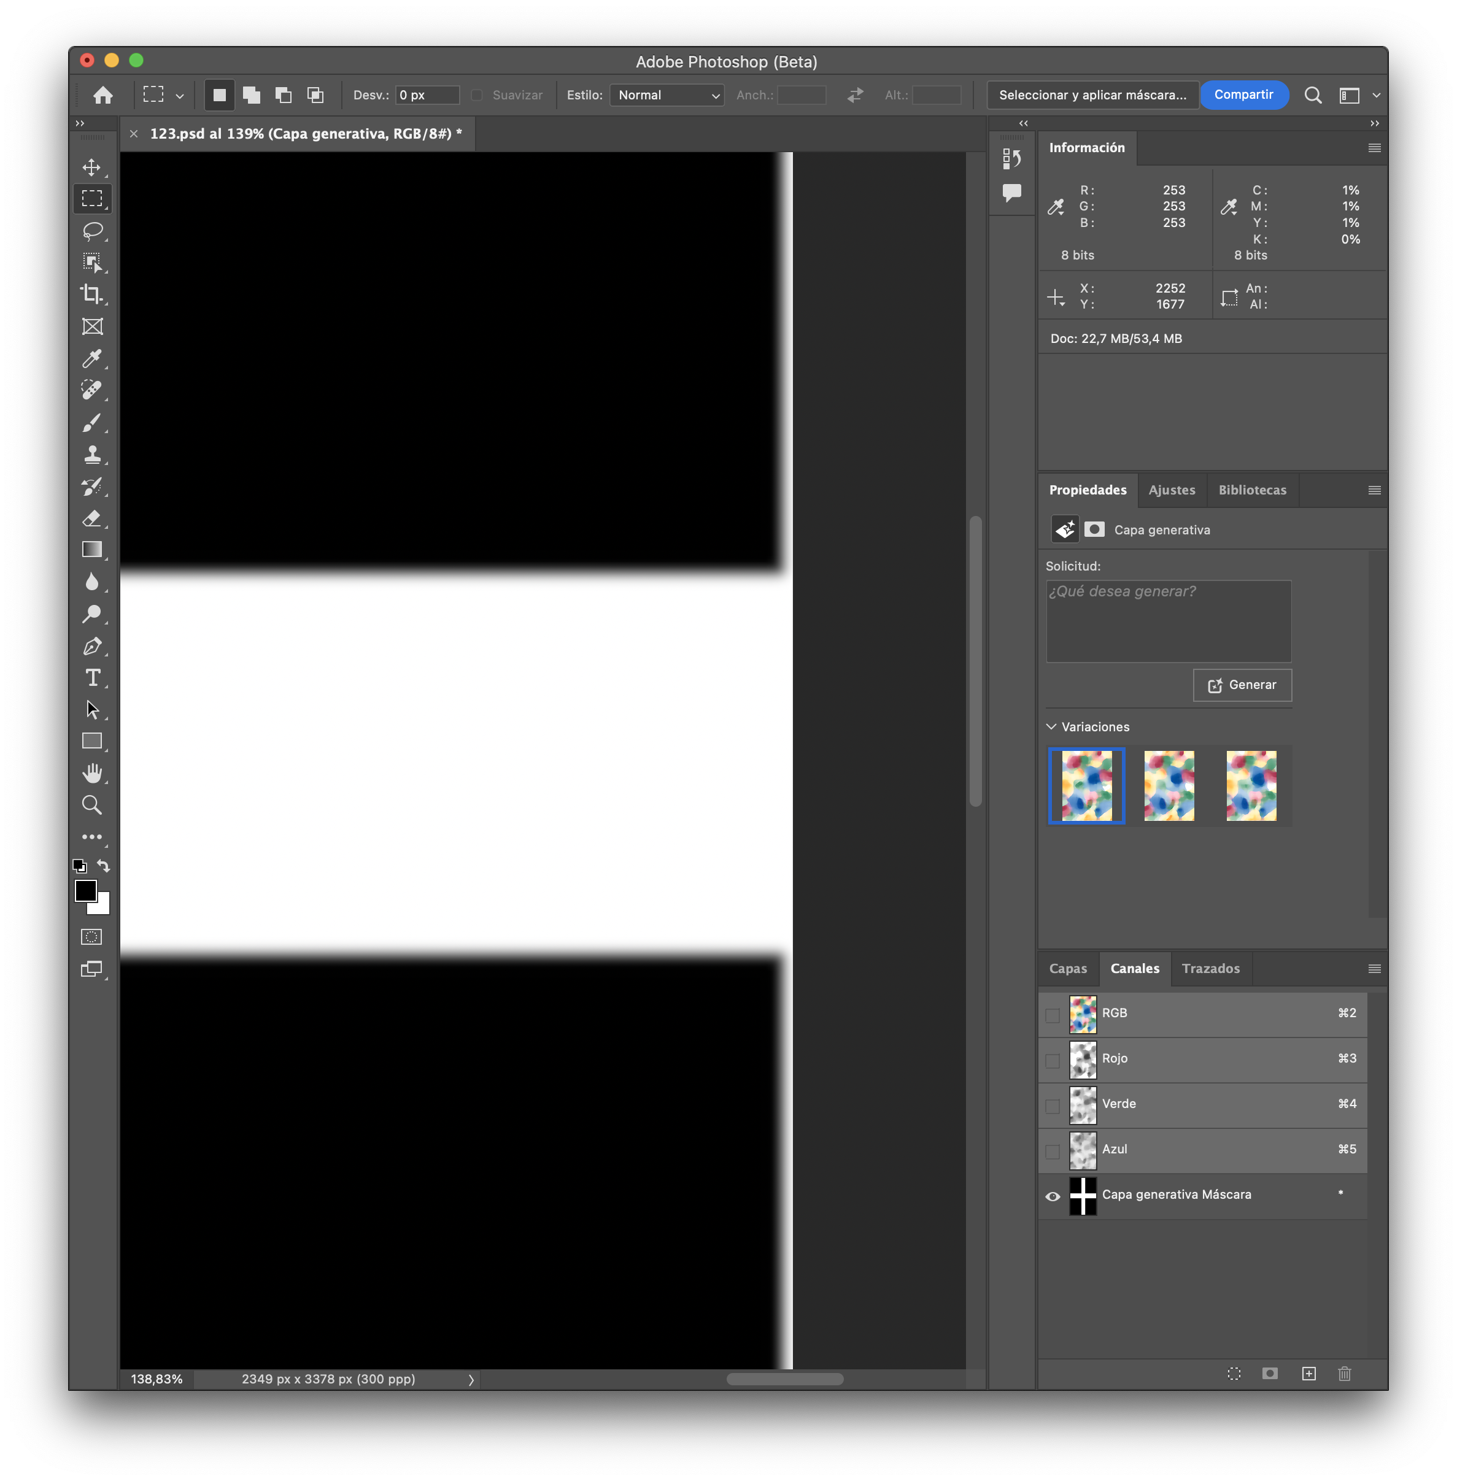The height and width of the screenshot is (1481, 1457).
Task: Expand the marquee tool options dropdown
Action: click(x=180, y=95)
